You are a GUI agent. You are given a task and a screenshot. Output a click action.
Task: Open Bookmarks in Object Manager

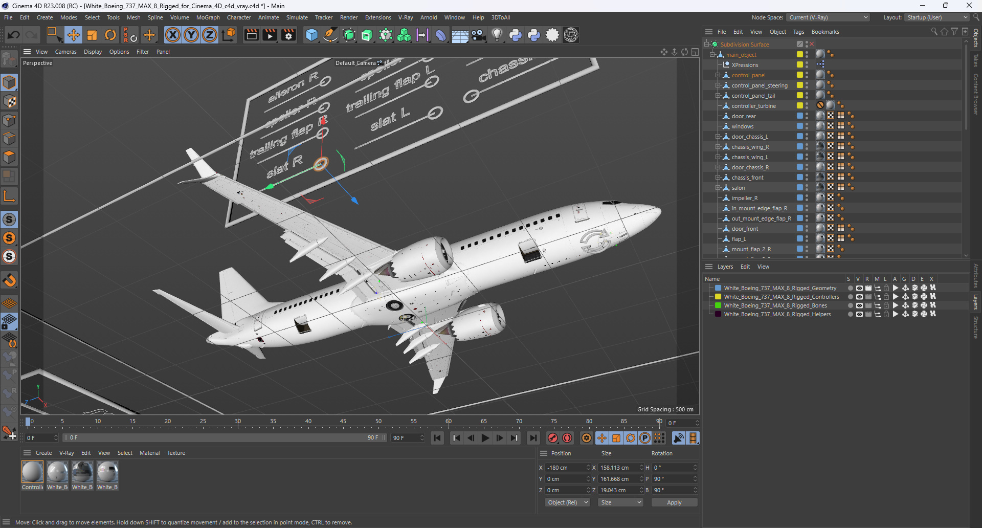tap(825, 32)
